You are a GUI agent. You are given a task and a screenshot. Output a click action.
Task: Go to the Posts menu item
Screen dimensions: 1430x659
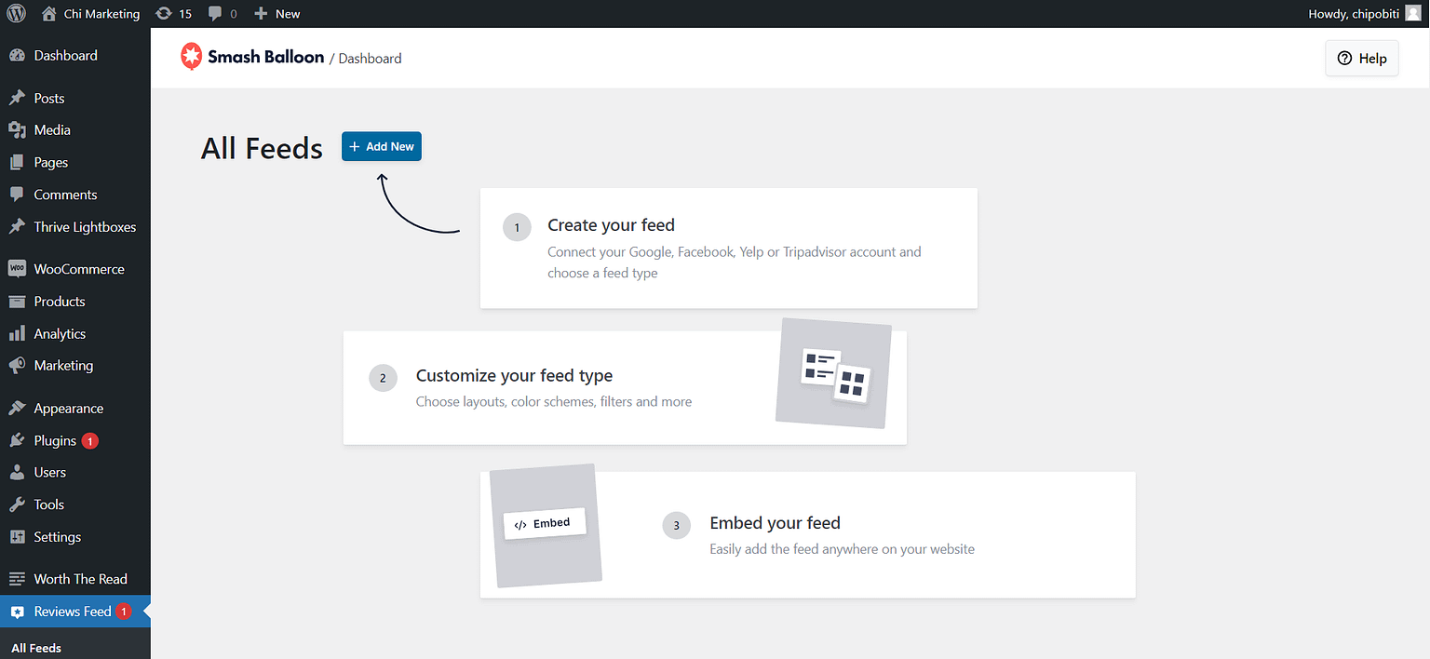click(x=49, y=98)
